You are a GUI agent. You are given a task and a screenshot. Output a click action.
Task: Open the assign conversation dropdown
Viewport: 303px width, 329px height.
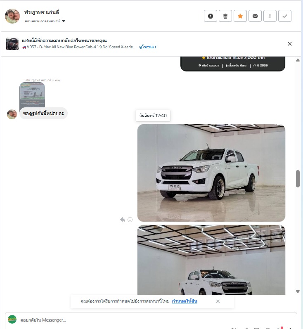(x=45, y=21)
